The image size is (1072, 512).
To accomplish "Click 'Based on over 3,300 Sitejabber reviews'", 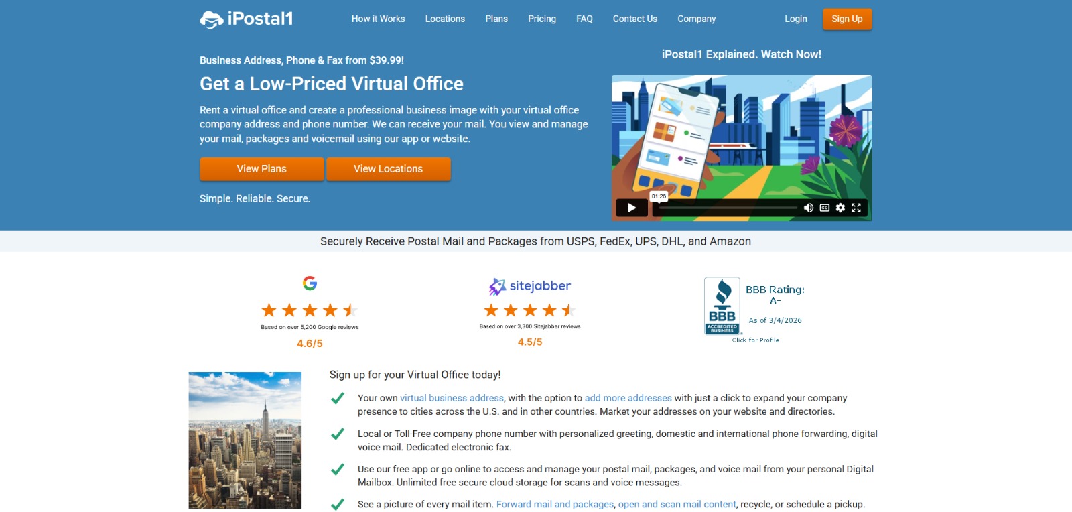I will pyautogui.click(x=530, y=327).
